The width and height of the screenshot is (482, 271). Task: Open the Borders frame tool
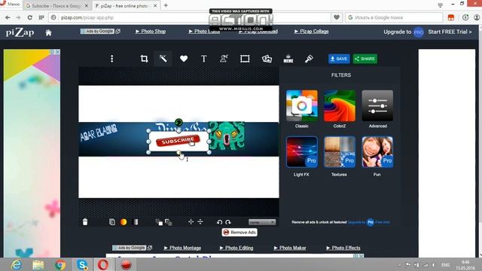245,59
